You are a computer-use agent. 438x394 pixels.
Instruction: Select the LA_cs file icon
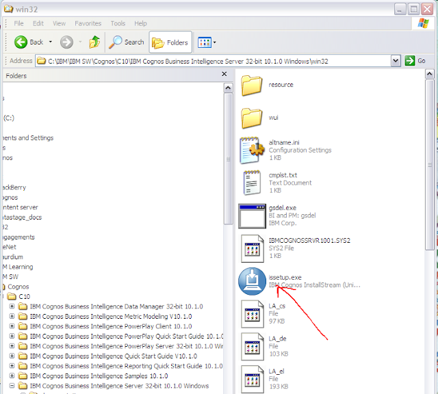[253, 314]
